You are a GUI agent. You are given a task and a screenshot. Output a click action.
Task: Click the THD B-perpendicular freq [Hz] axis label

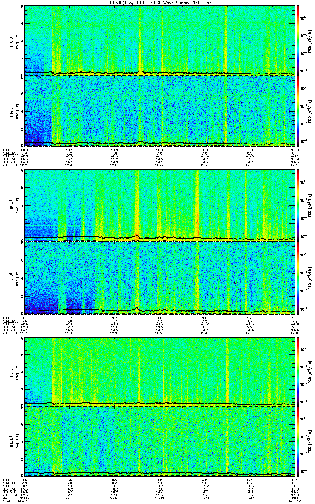click(x=17, y=206)
